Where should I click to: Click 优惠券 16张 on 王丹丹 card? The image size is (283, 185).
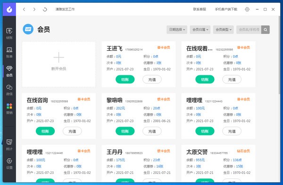153,166
